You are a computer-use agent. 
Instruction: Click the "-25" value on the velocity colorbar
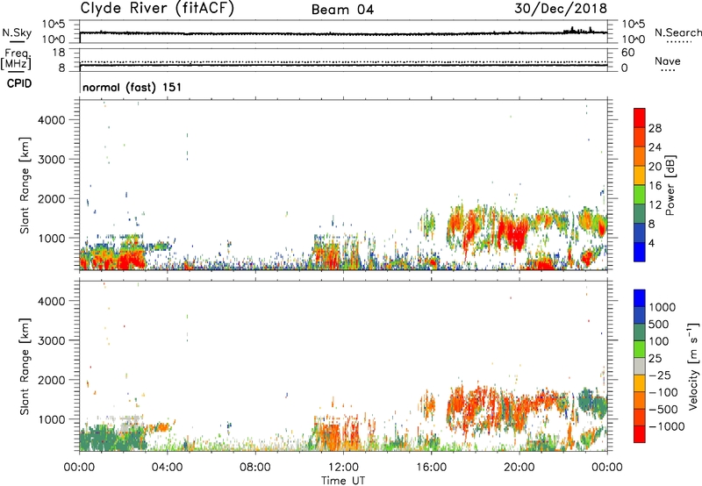pyautogui.click(x=659, y=375)
